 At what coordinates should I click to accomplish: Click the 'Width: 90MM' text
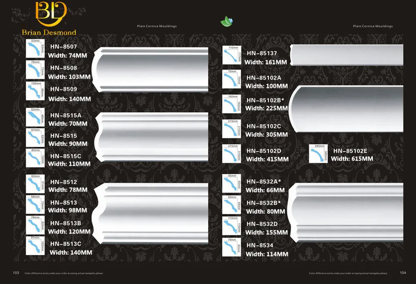(68, 144)
